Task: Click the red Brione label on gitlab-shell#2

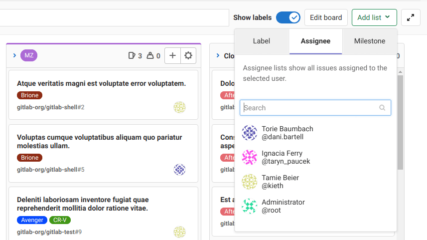Action: click(30, 95)
